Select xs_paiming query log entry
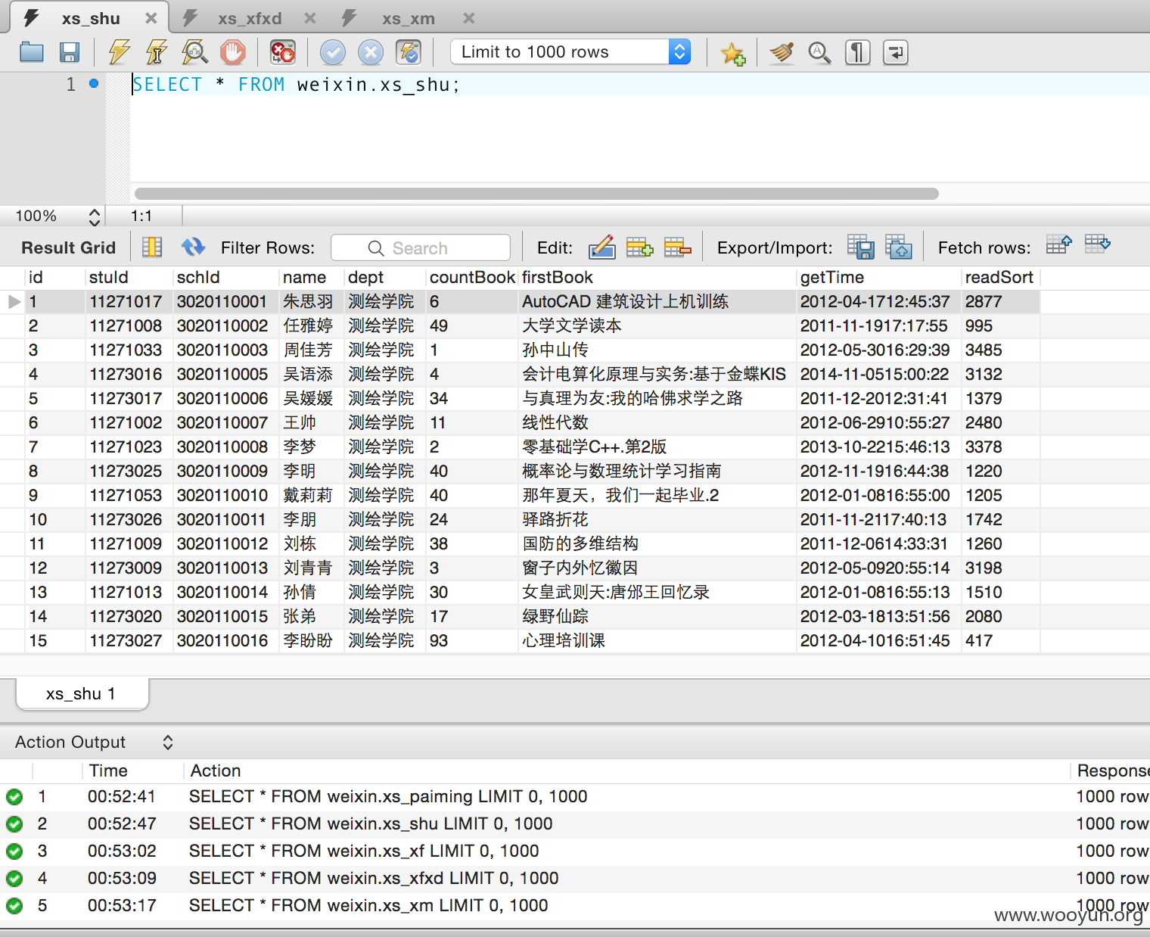The height and width of the screenshot is (937, 1150). [x=388, y=797]
